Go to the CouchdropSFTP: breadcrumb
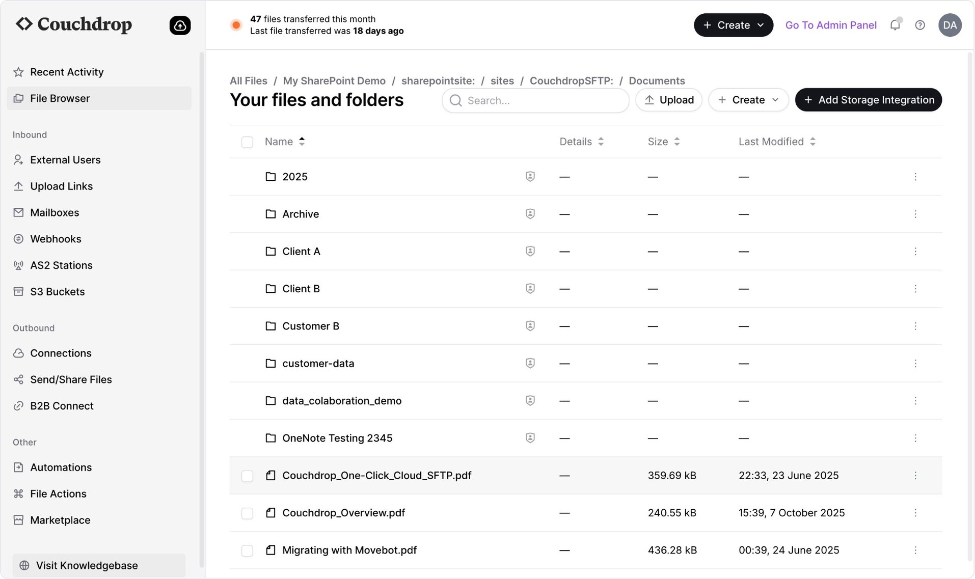The width and height of the screenshot is (975, 579). pos(572,80)
